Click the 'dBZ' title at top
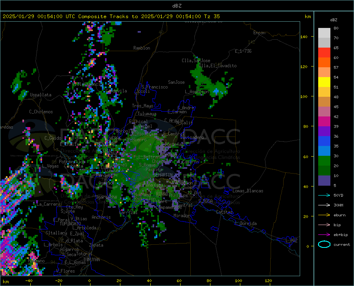 click(x=177, y=6)
